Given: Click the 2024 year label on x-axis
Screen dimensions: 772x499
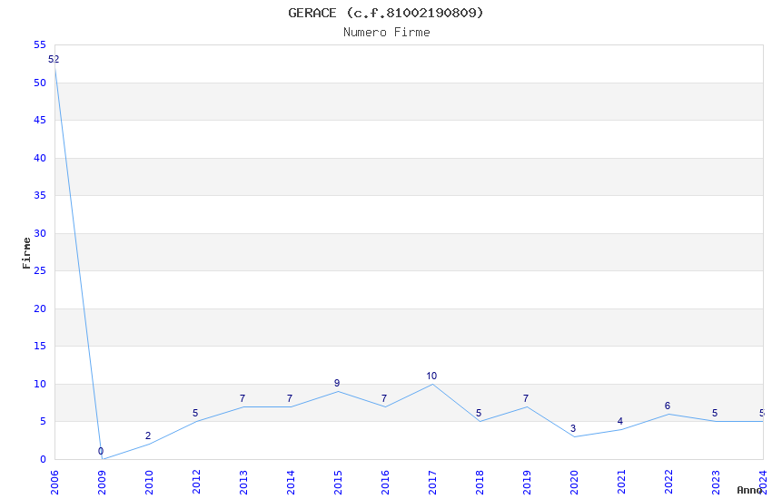Looking at the screenshot, I should click(x=763, y=480).
